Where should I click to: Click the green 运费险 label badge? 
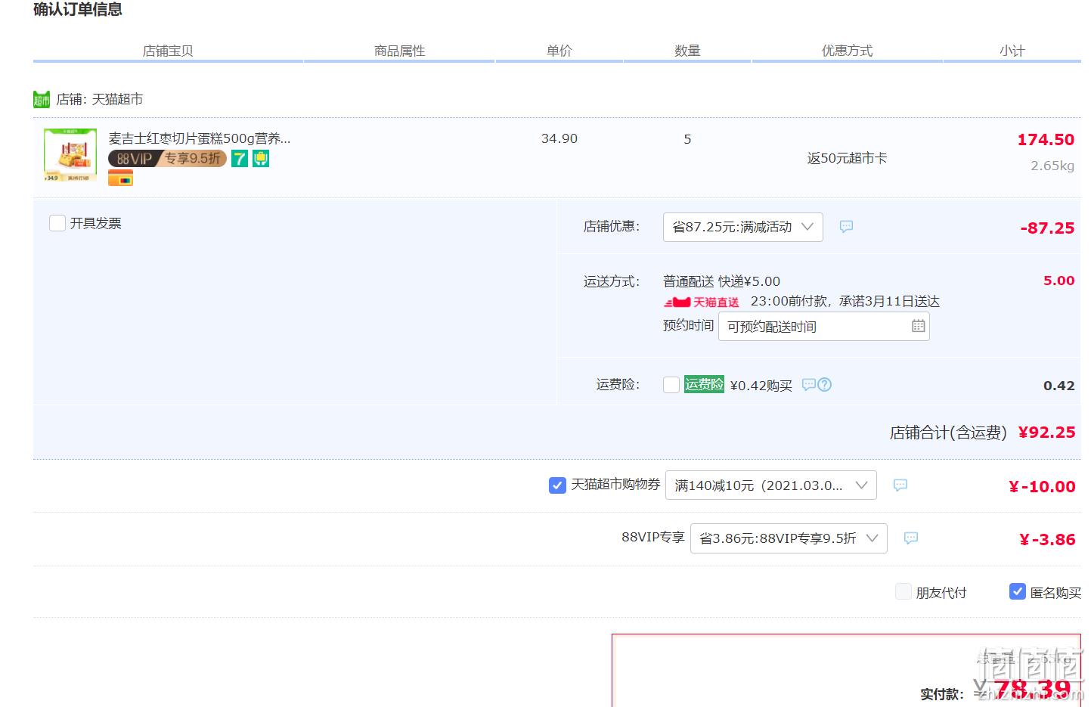704,385
